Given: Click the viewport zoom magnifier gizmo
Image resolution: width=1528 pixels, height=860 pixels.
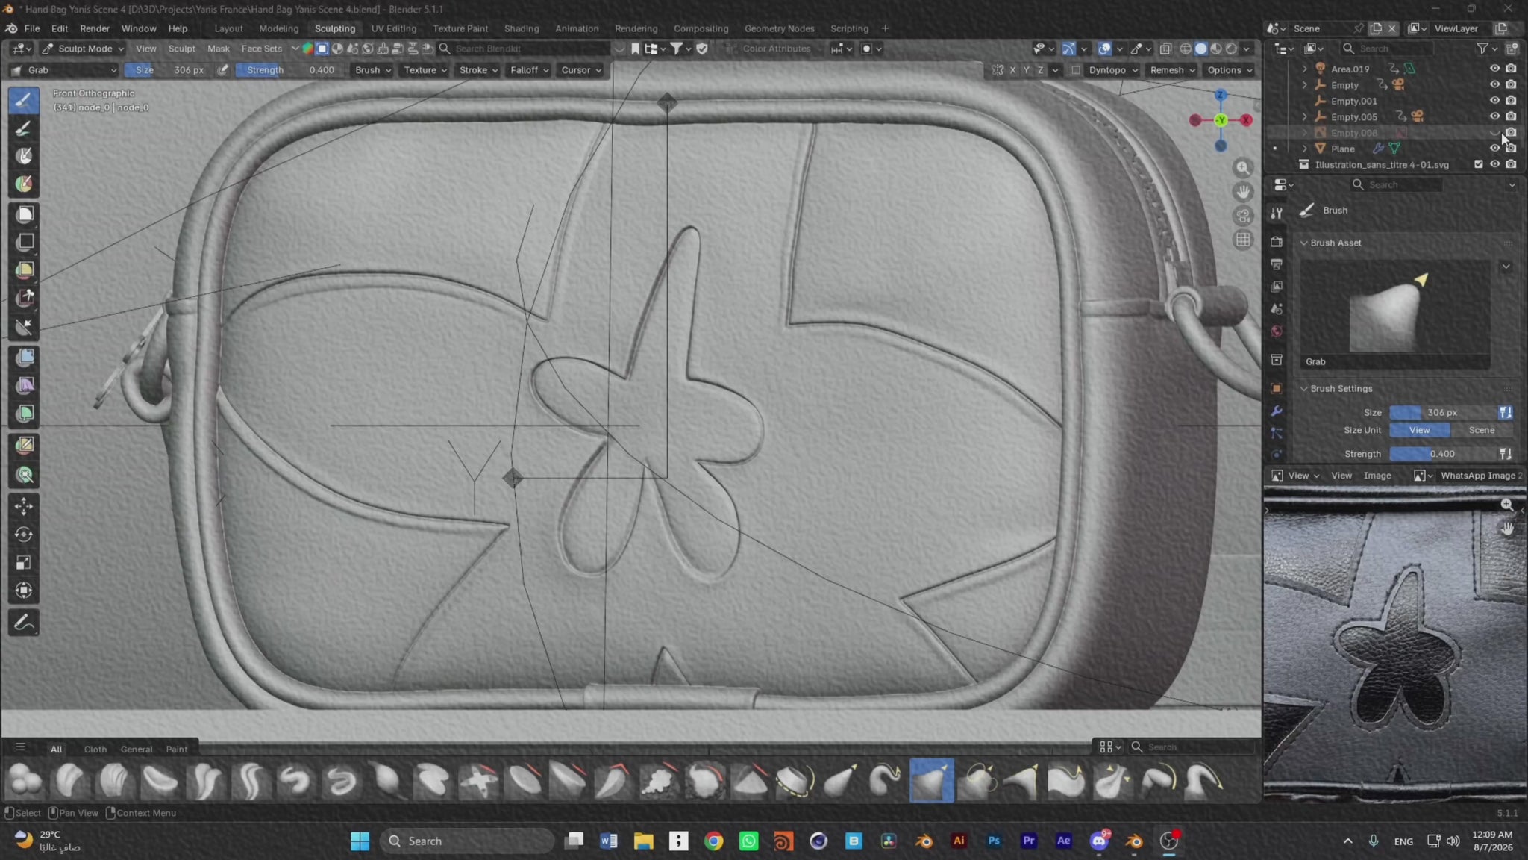Looking at the screenshot, I should [1243, 168].
